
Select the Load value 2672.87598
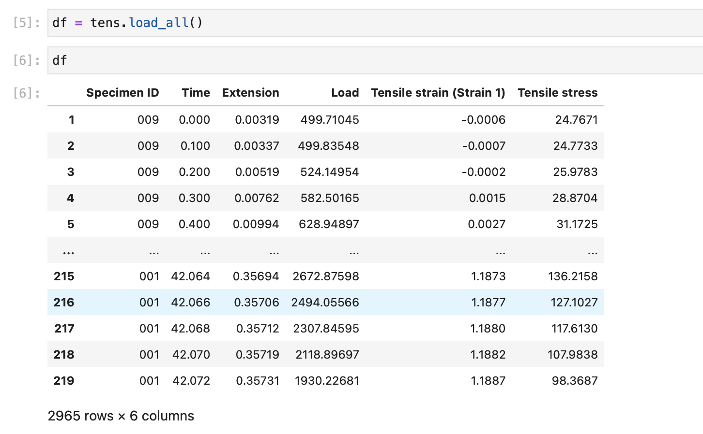tap(326, 276)
